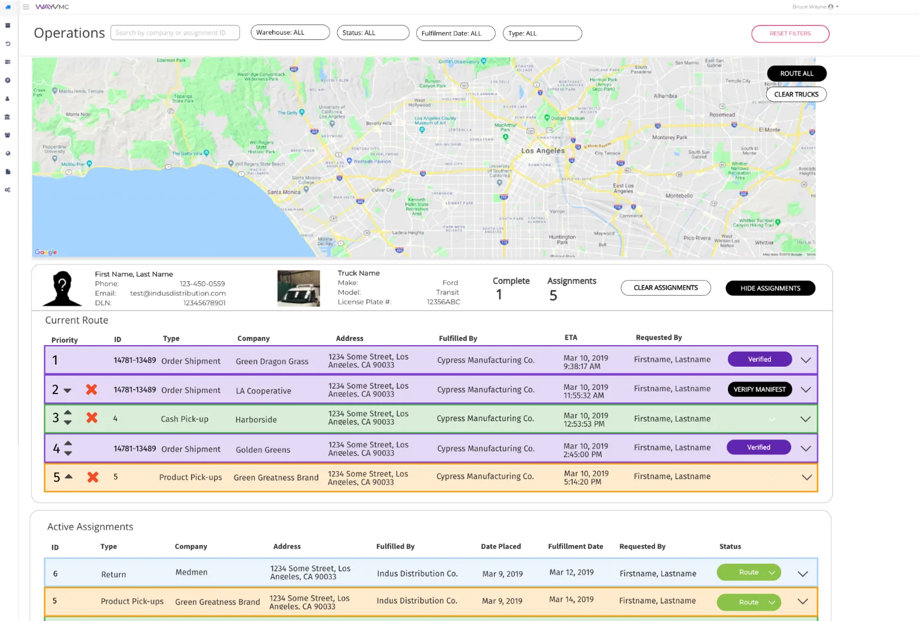The height and width of the screenshot is (621, 919).
Task: Click ROUTE ALL on the map
Action: pyautogui.click(x=797, y=73)
